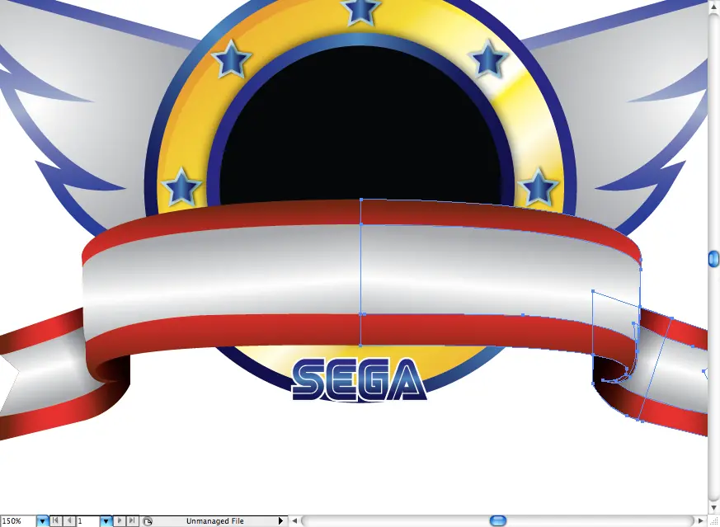Click the 150% zoom level field

click(x=17, y=521)
